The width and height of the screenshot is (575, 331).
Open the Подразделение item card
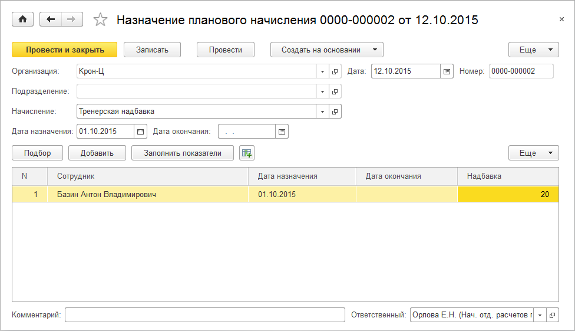click(x=335, y=91)
